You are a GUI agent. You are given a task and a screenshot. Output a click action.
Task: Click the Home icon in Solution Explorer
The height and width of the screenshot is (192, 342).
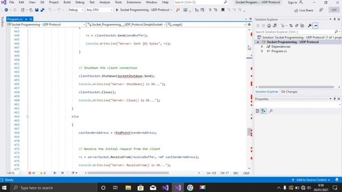[269, 26]
